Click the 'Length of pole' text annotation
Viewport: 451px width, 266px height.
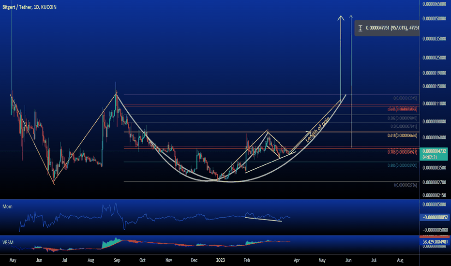tap(317, 130)
